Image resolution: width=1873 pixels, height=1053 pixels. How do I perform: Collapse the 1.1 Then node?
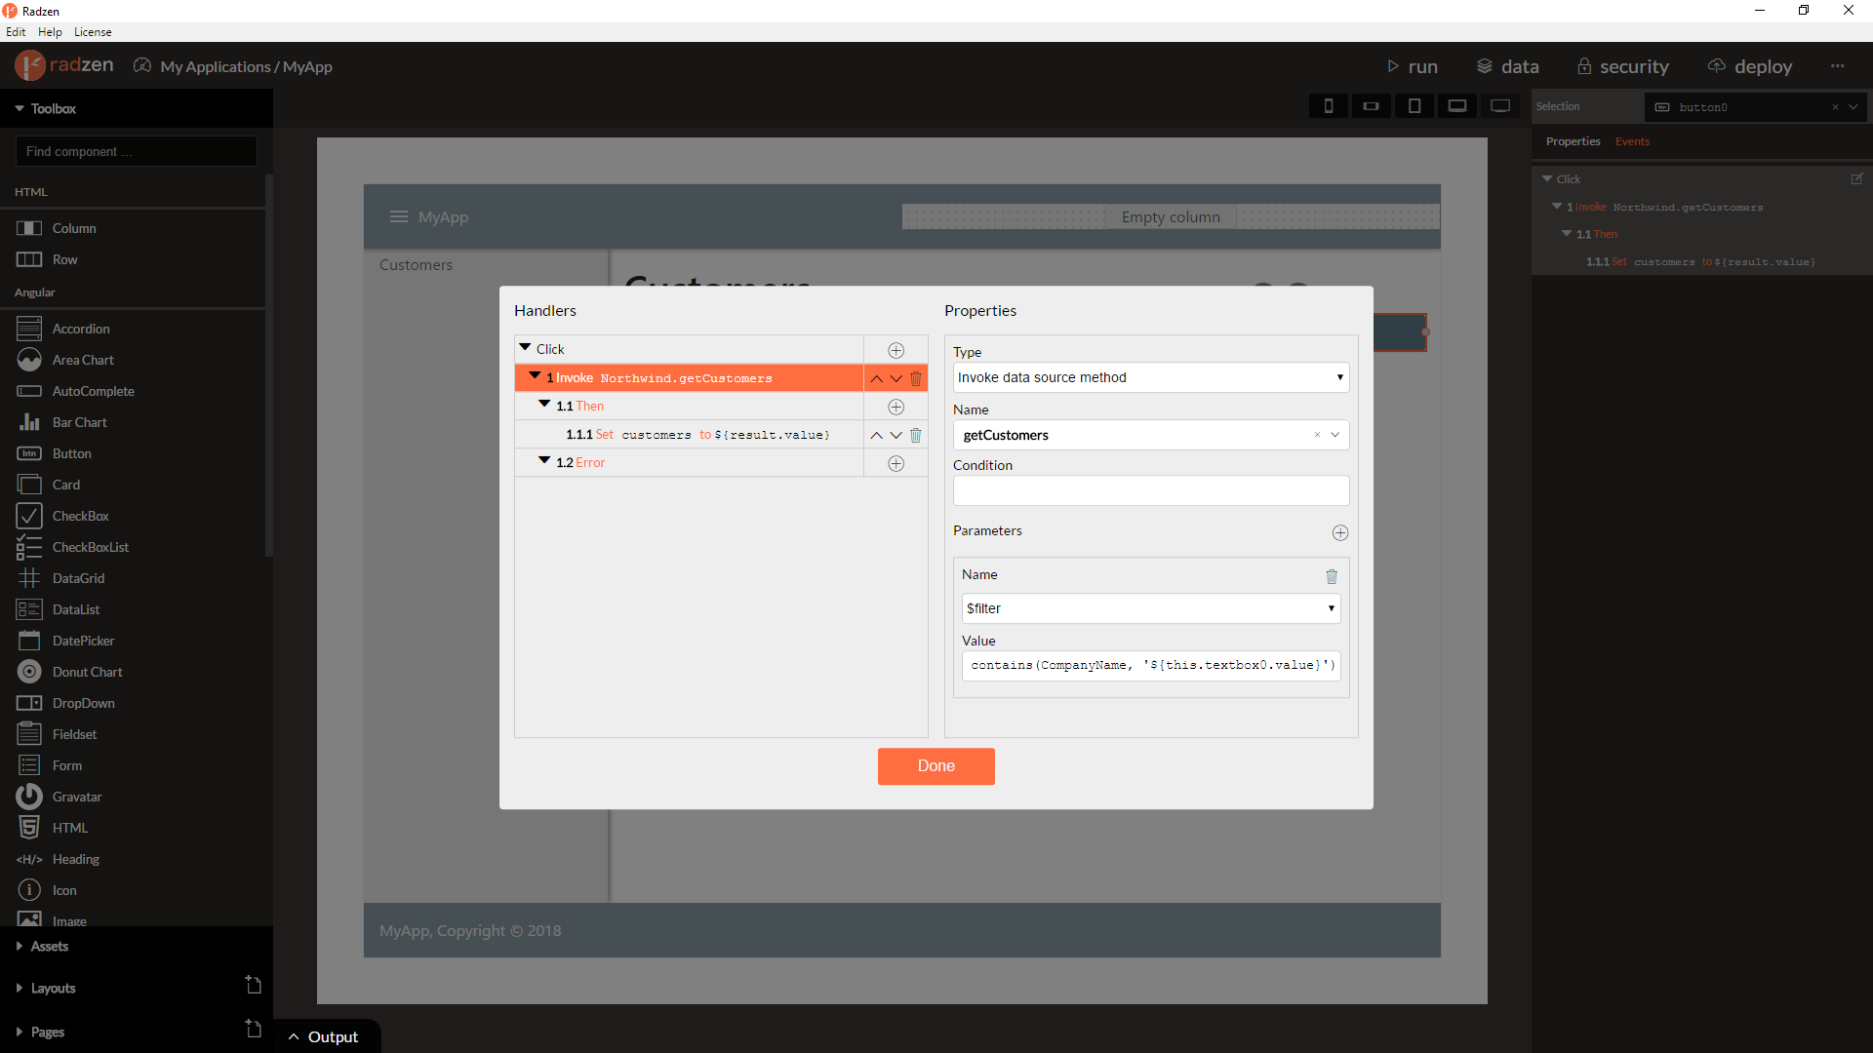[x=544, y=405]
